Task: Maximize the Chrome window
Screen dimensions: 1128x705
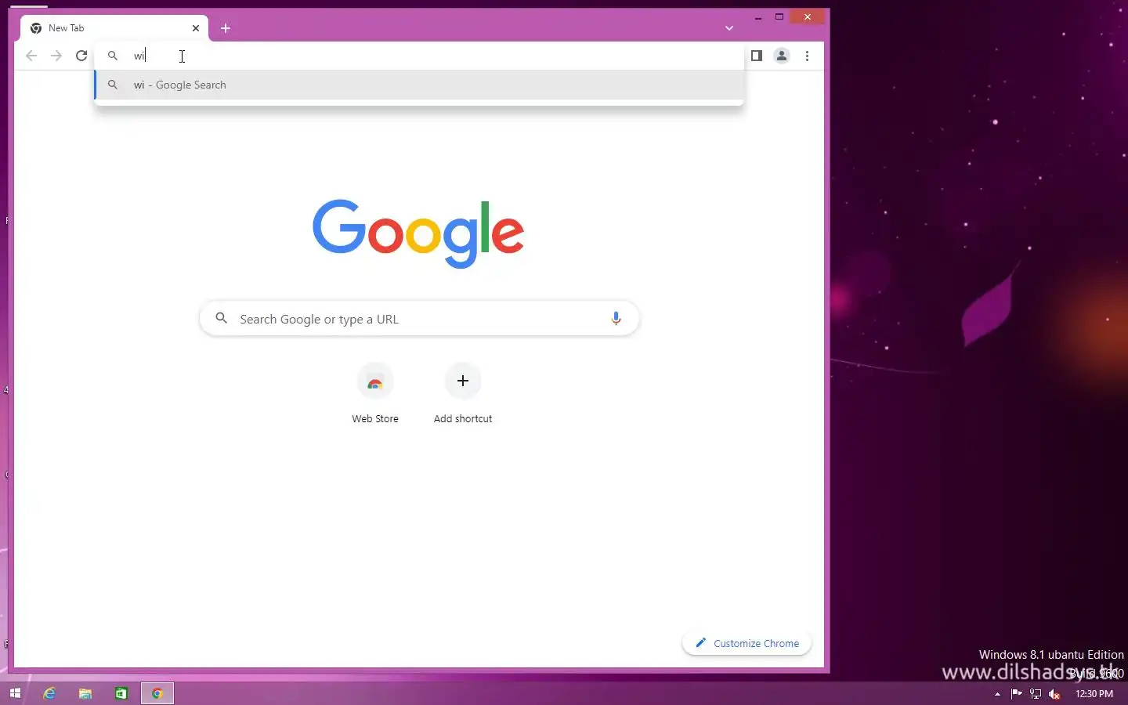Action: click(779, 17)
